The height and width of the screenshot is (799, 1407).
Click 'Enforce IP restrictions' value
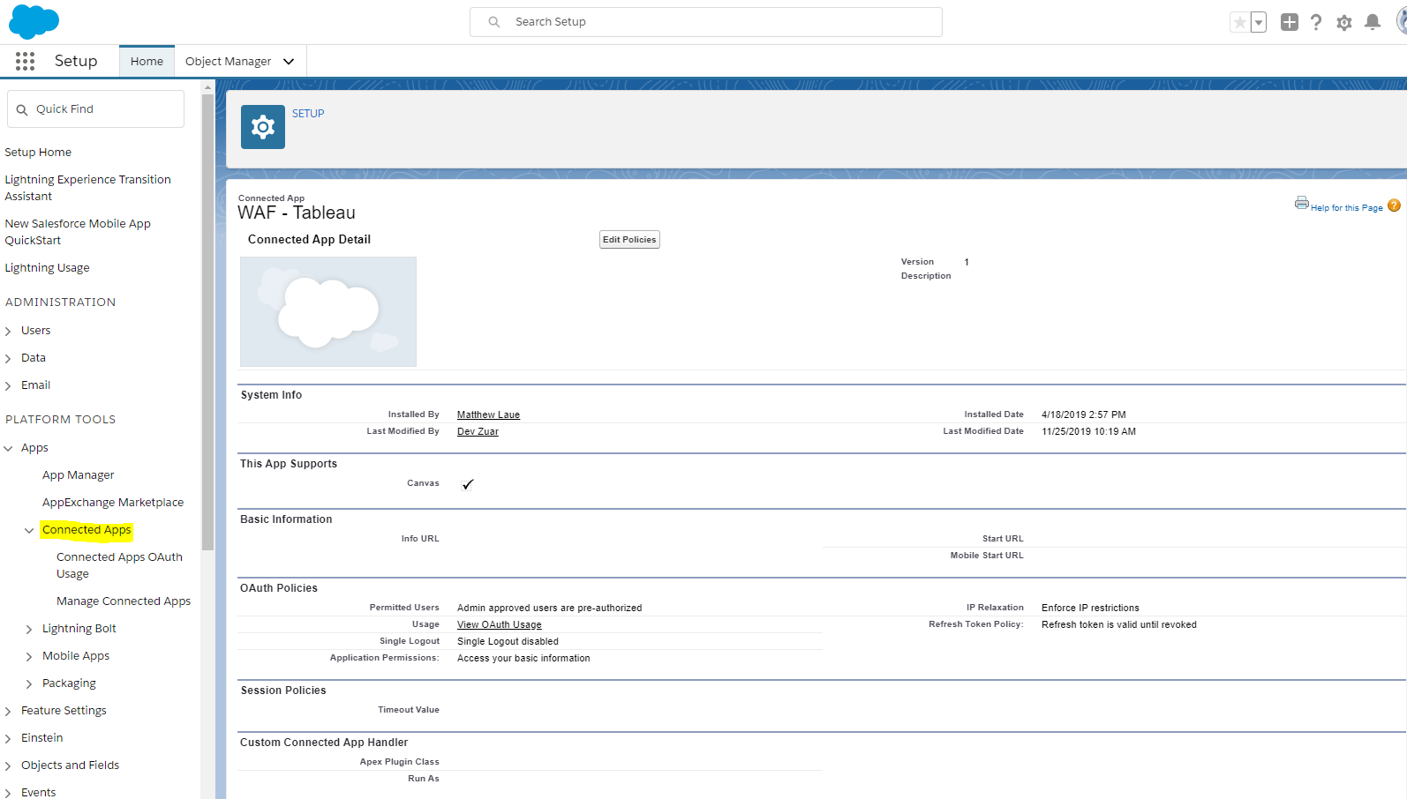coord(1090,608)
